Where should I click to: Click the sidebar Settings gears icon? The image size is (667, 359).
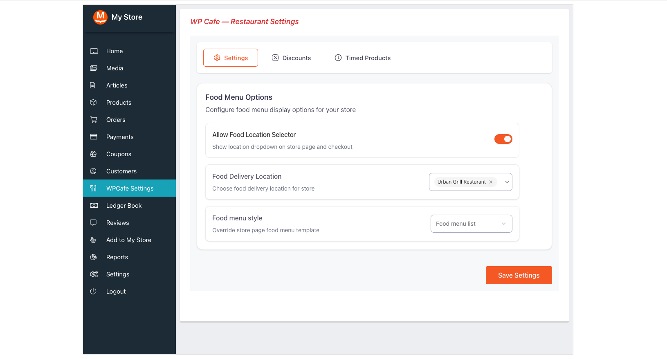(x=94, y=274)
